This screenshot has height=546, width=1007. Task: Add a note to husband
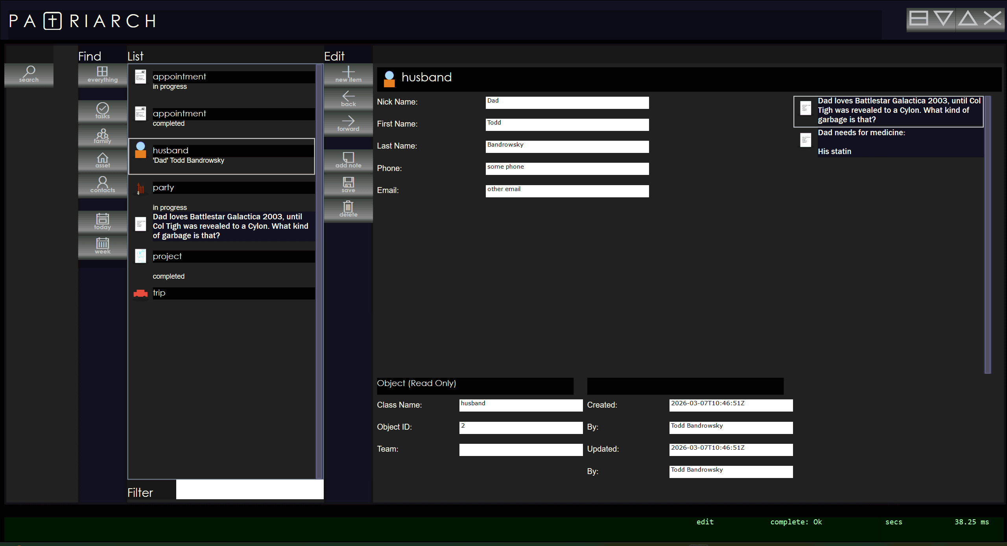click(348, 160)
